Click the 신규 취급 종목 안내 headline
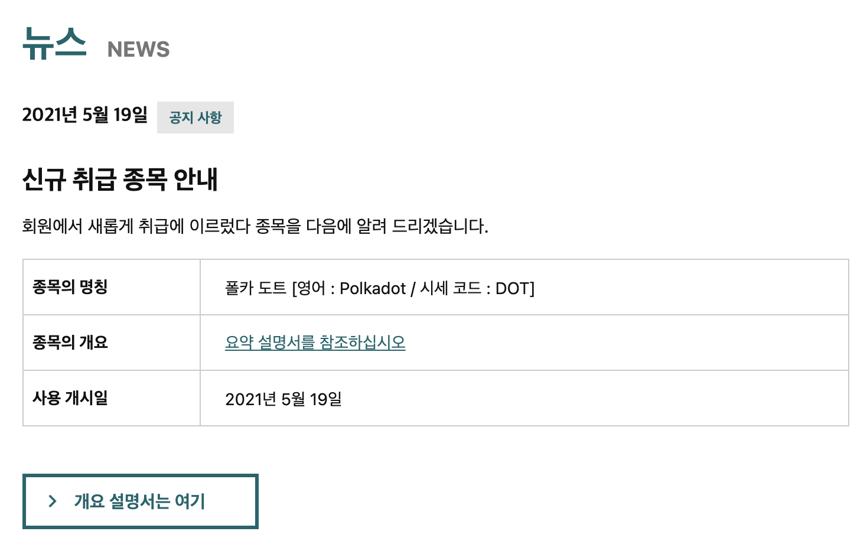 120,179
